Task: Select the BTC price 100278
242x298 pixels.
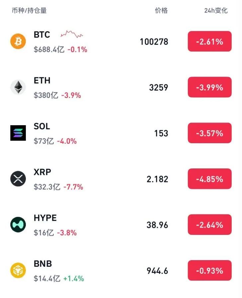Action: tap(154, 42)
